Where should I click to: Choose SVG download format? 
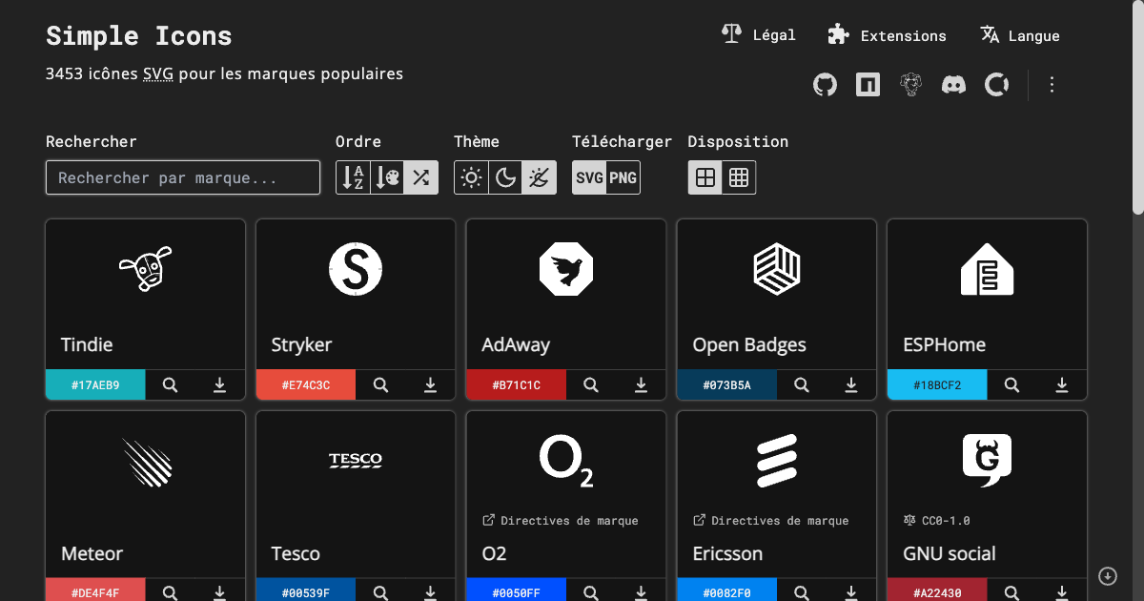tap(589, 177)
